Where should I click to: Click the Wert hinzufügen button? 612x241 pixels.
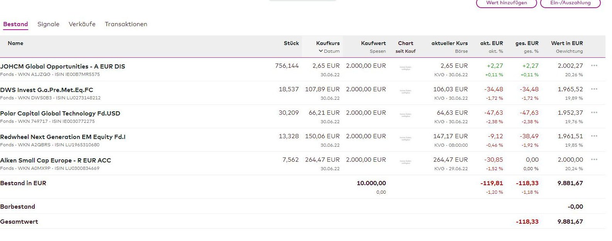pos(506,3)
